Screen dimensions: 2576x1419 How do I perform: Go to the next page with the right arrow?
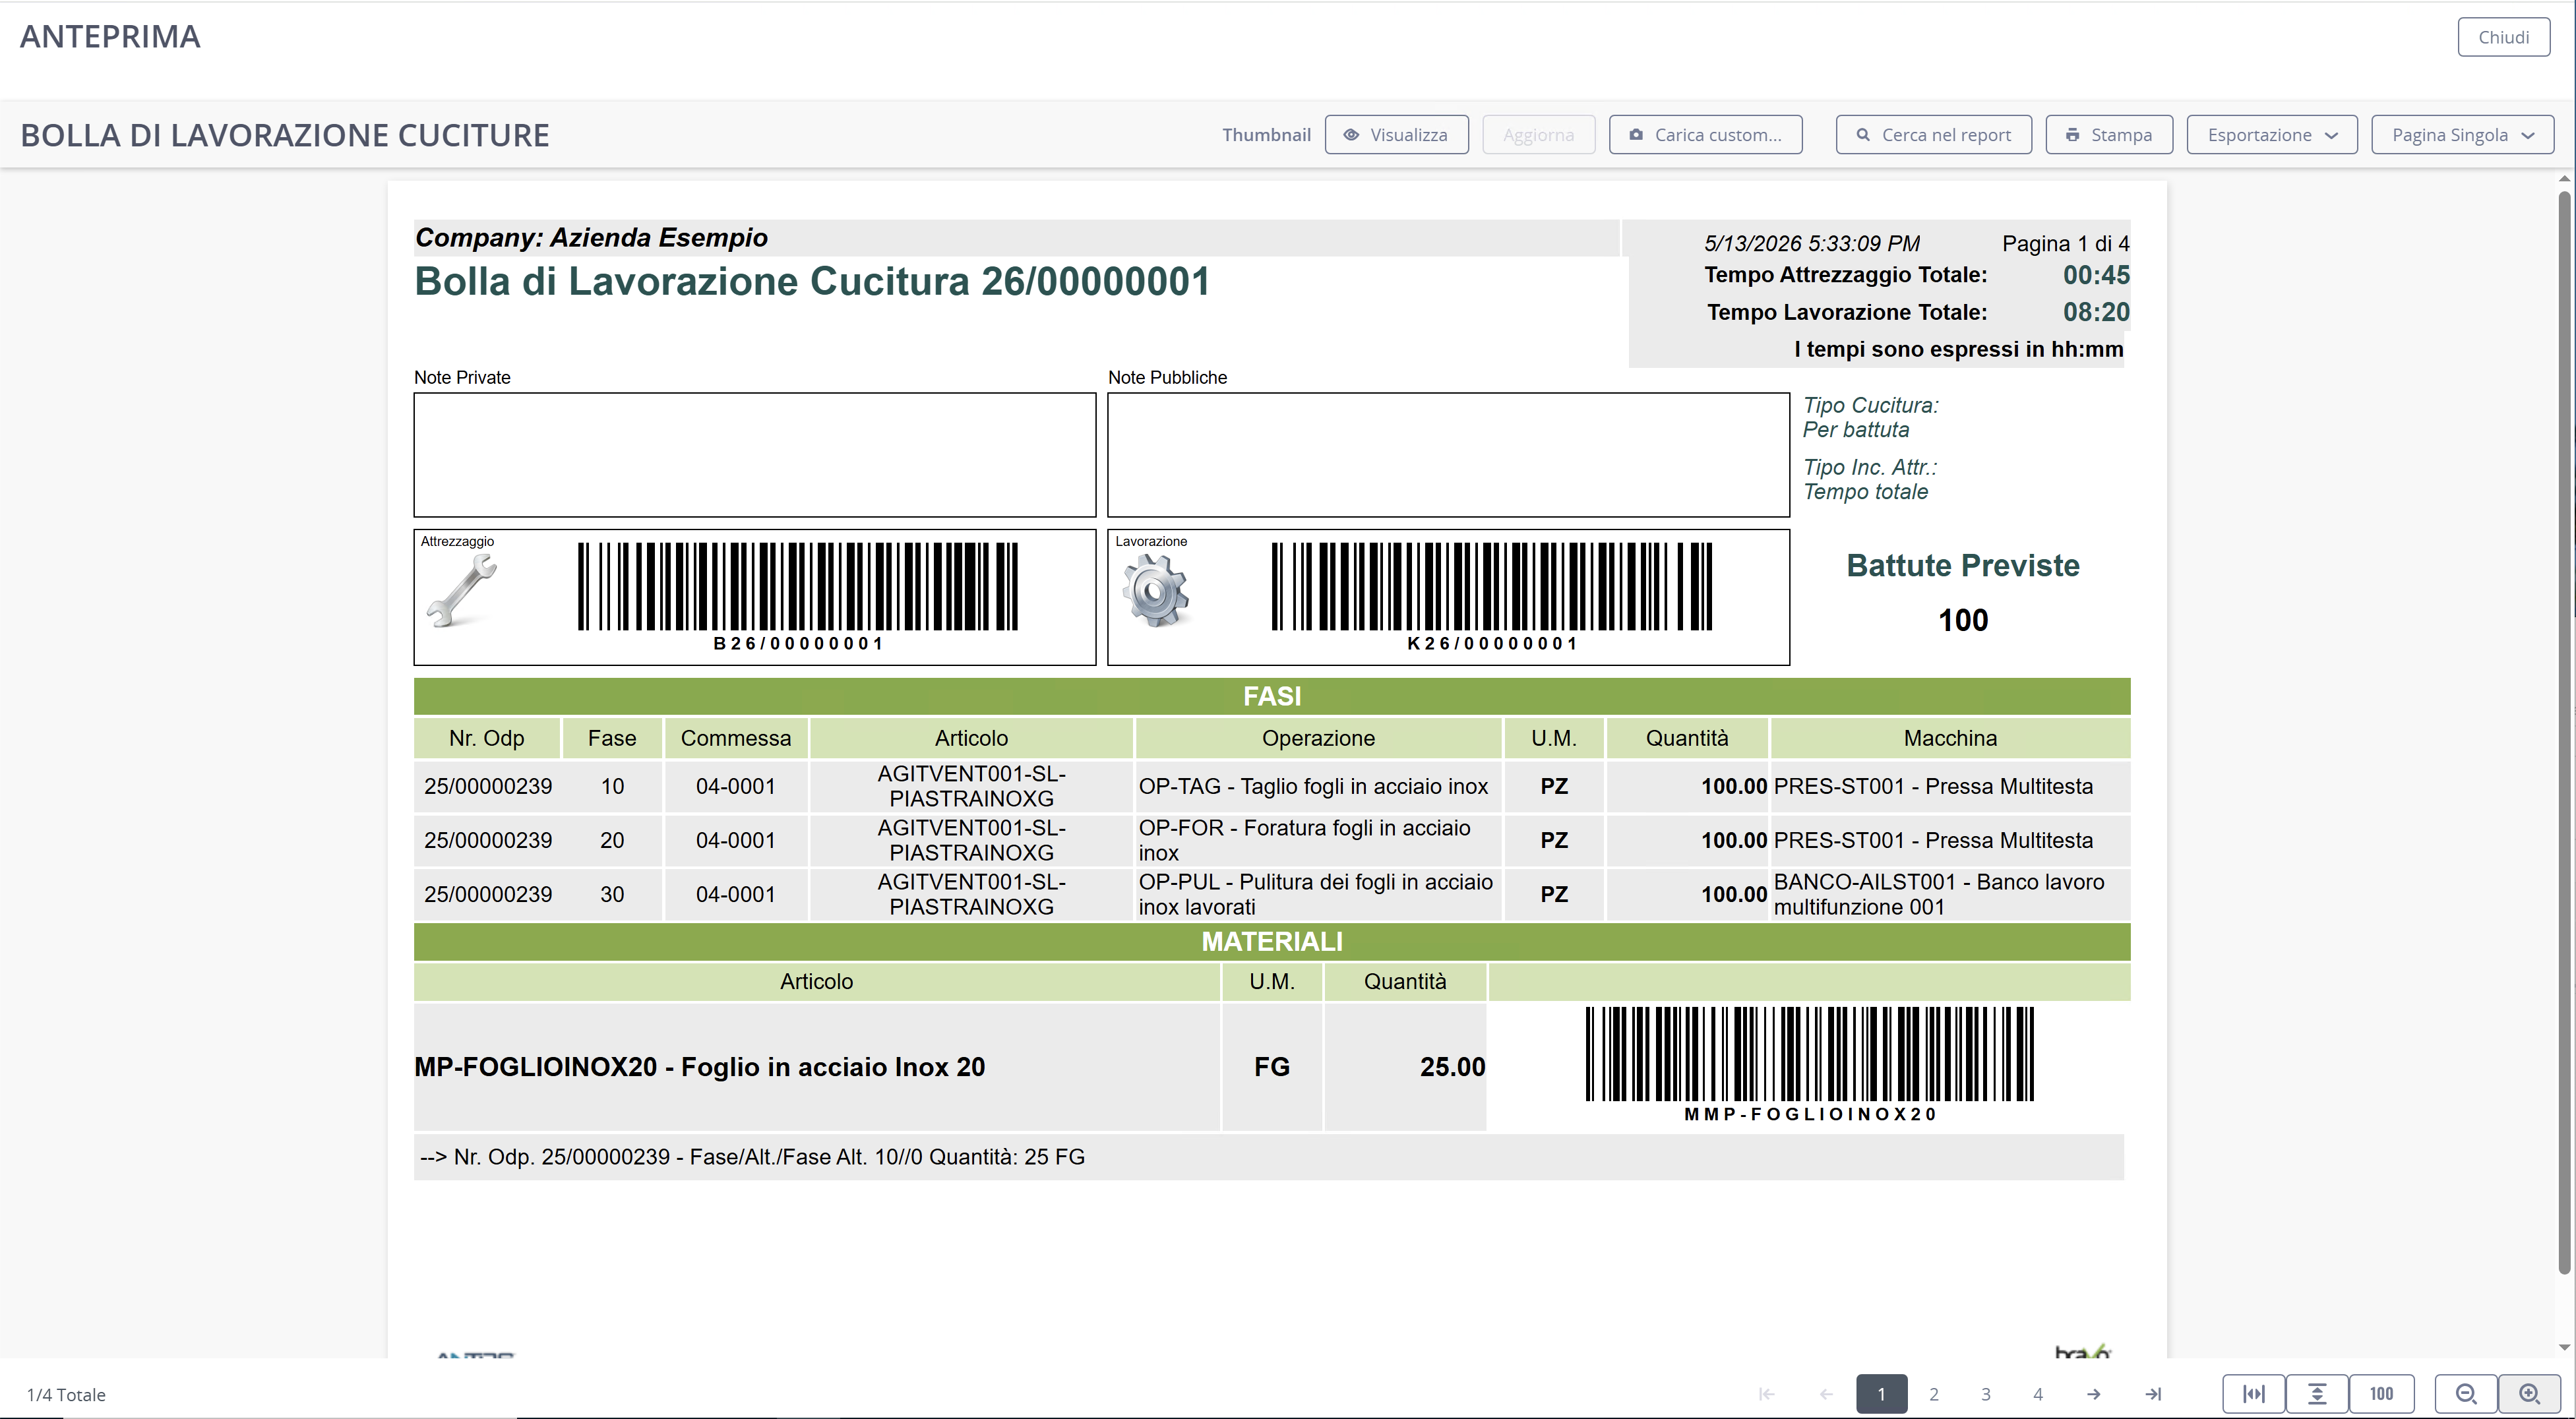2094,1394
